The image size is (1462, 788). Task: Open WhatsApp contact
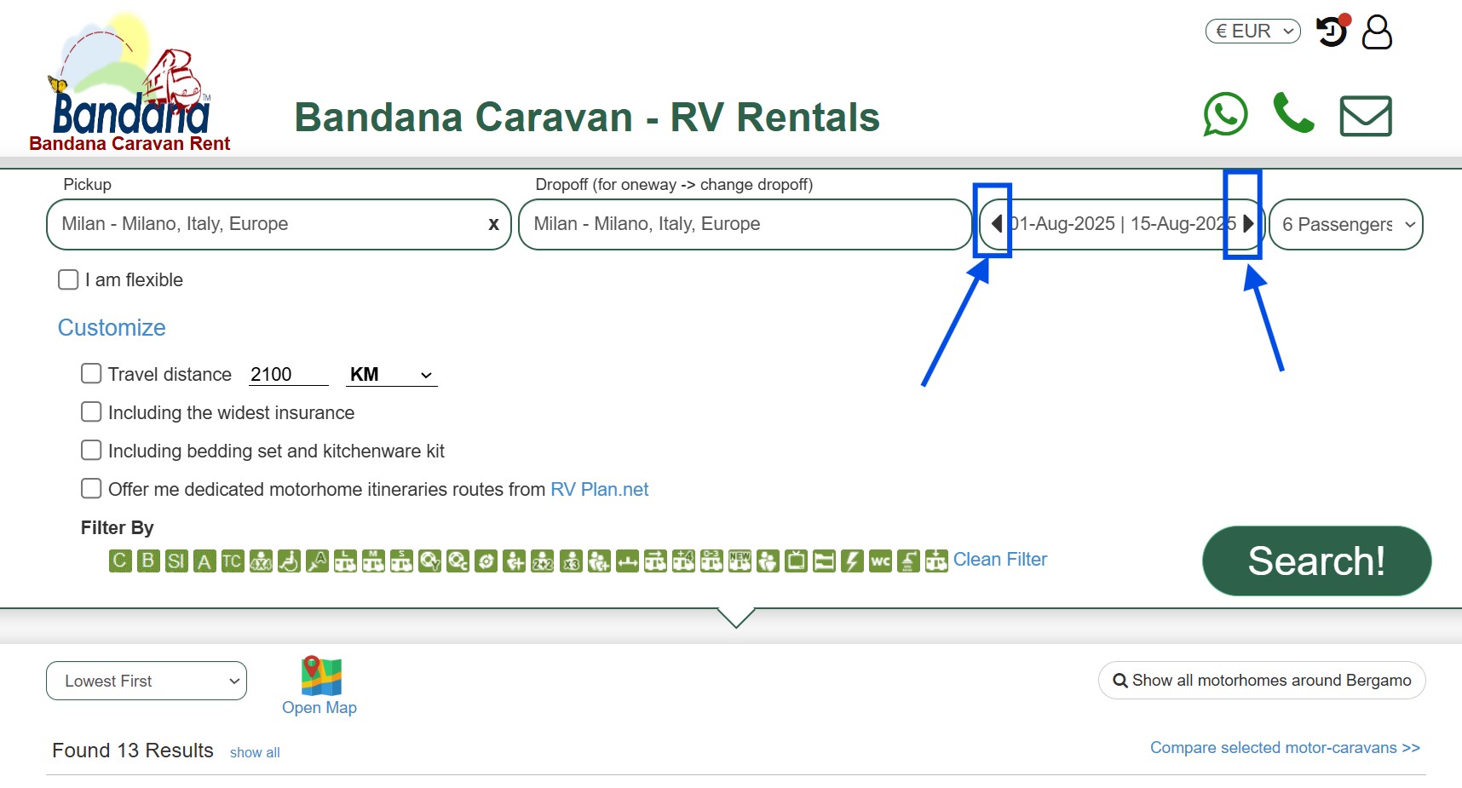tap(1225, 114)
